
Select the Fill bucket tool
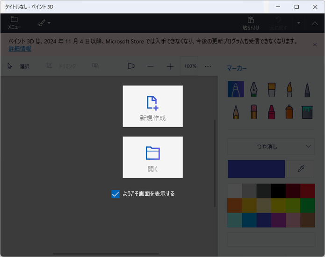307,112
